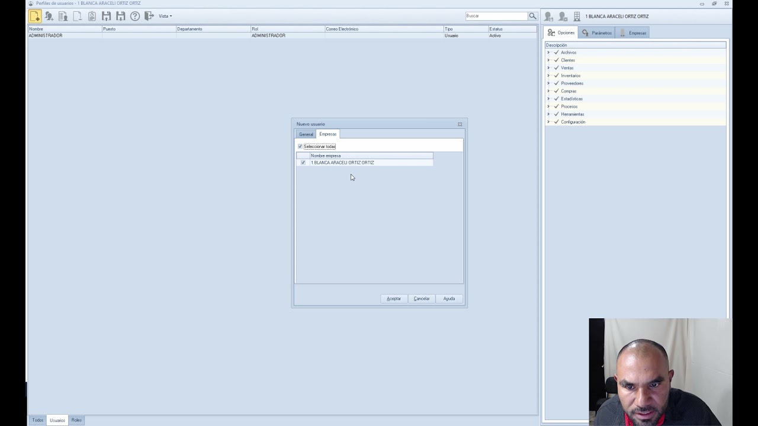This screenshot has width=758, height=426.
Task: Open the Opciones tab in the right panel
Action: [561, 33]
